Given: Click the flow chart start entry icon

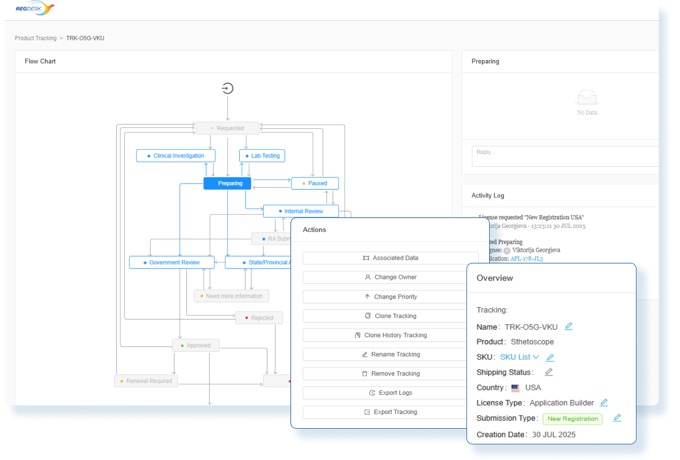Looking at the screenshot, I should pyautogui.click(x=228, y=88).
